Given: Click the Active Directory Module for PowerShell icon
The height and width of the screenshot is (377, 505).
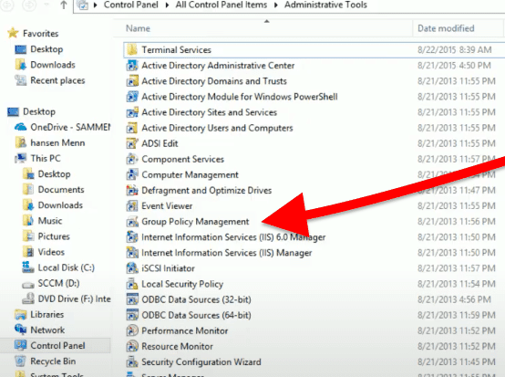Looking at the screenshot, I should [x=132, y=97].
